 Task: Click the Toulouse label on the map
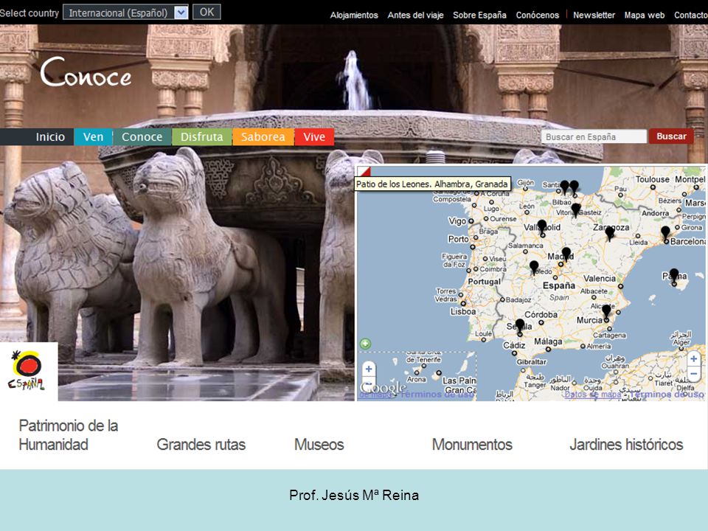pos(653,179)
